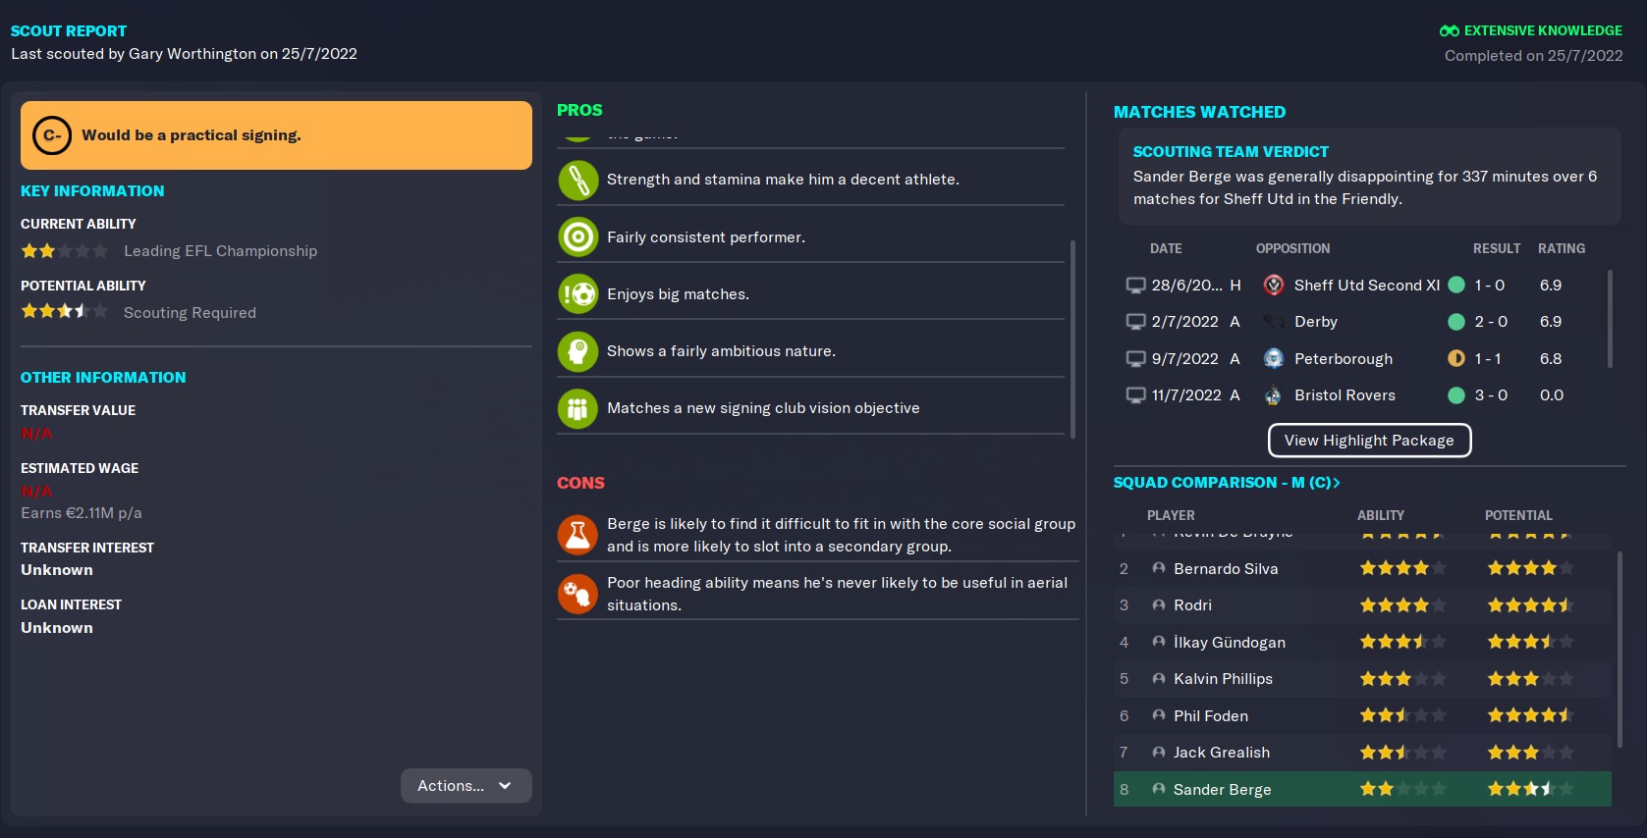Click the Bristol Rovers club badge

(x=1274, y=395)
